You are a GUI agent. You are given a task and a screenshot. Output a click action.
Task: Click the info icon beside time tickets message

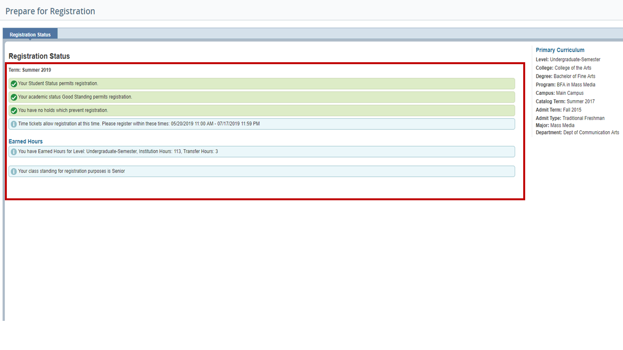(14, 124)
